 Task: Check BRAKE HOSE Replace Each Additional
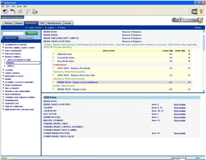[x=54, y=82]
